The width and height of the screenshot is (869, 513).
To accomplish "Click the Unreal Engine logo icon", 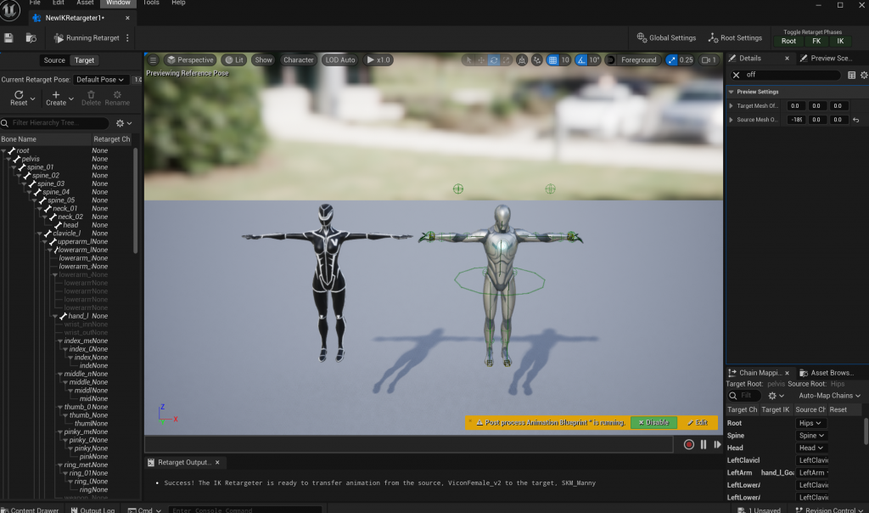I will pos(10,10).
